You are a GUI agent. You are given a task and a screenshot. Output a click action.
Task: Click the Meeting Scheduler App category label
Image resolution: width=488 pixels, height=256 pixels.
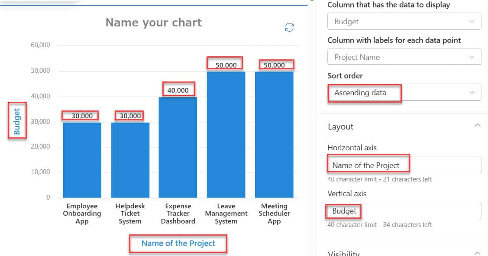tap(275, 213)
